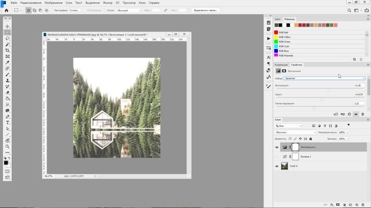The image size is (371, 208).
Task: Open layer filter type dropdown
Action: point(289,126)
